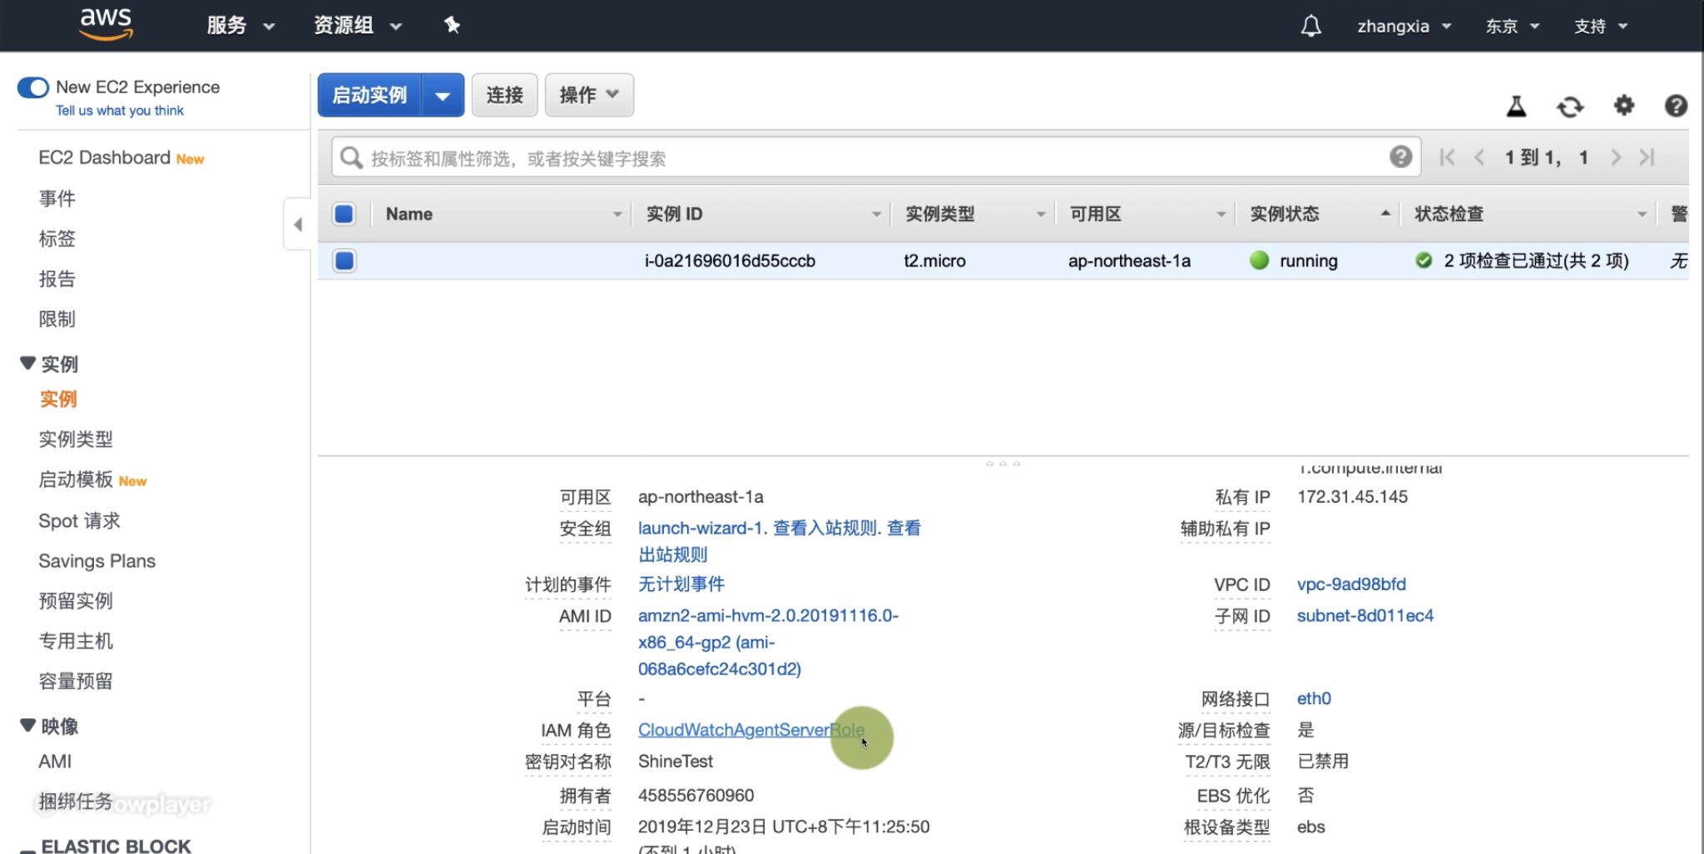Open the 服务 services menu
The height and width of the screenshot is (854, 1704).
[240, 26]
